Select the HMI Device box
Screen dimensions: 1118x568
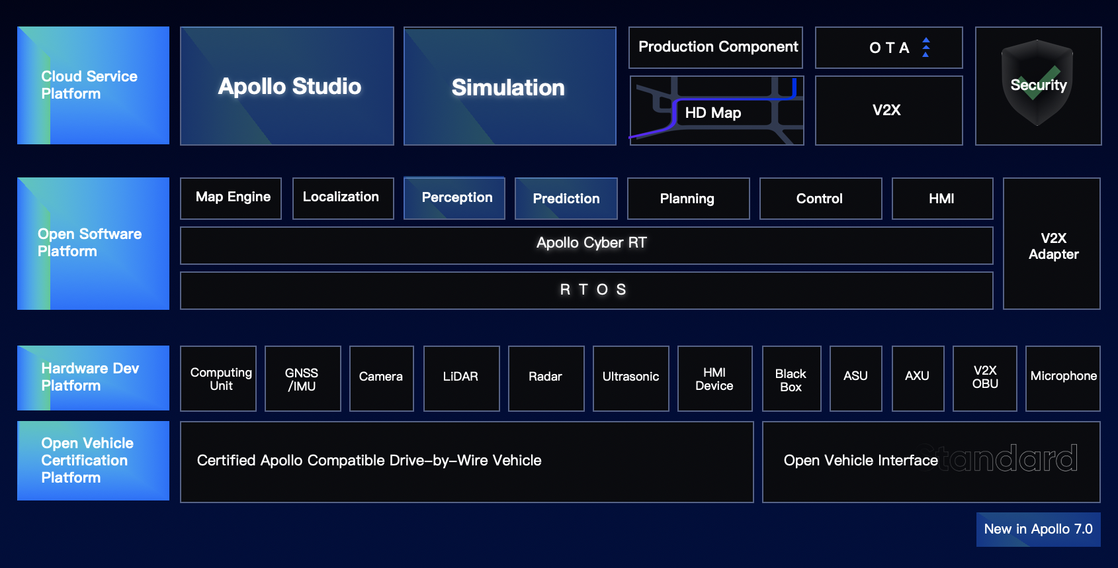[x=715, y=379]
